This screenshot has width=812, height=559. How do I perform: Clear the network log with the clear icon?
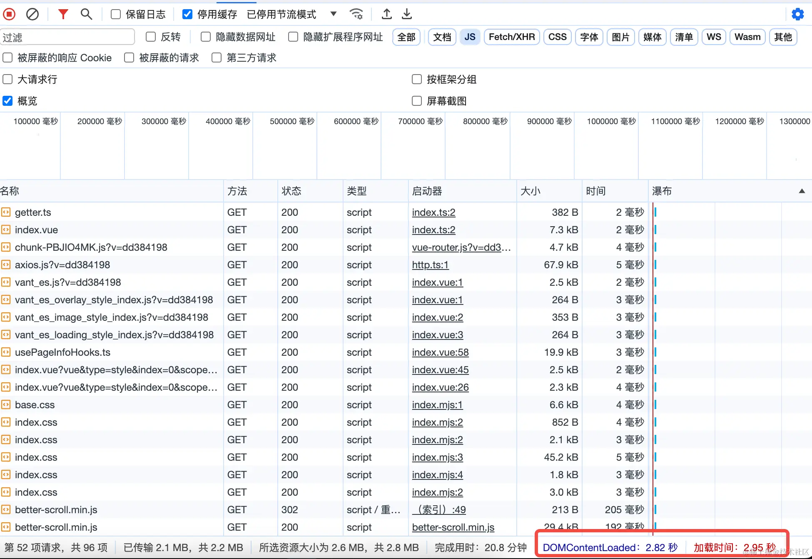click(32, 14)
